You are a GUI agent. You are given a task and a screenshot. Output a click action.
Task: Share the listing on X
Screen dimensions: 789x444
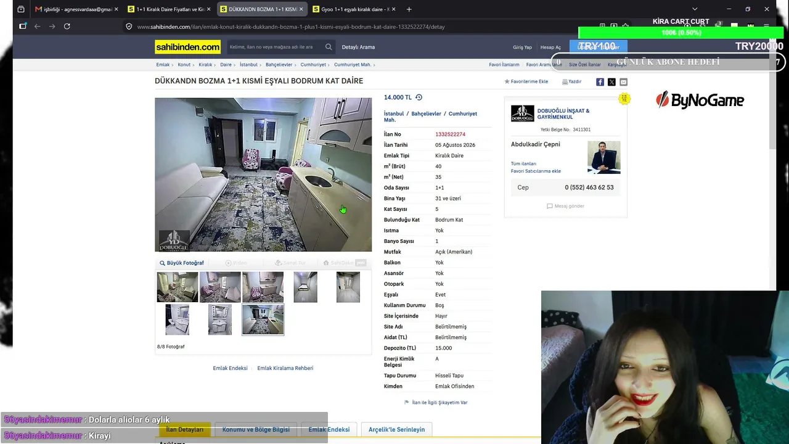[611, 82]
